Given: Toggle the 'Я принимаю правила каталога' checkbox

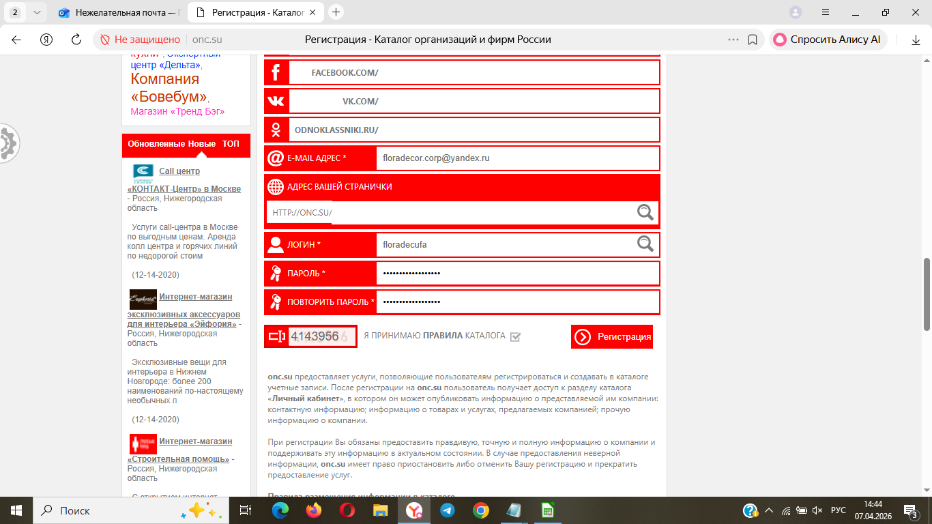Looking at the screenshot, I should click(x=515, y=336).
